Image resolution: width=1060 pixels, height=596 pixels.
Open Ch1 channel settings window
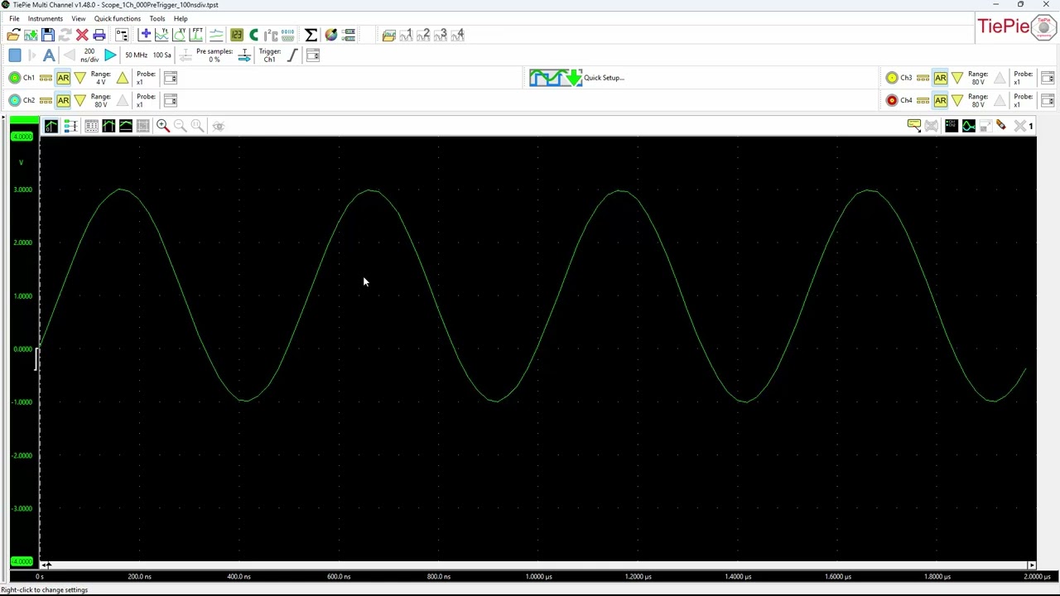pos(170,78)
